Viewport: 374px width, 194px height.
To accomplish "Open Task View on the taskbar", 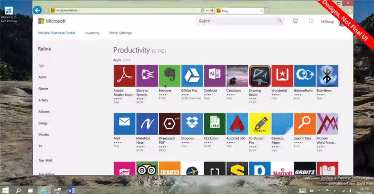I will click(x=31, y=191).
